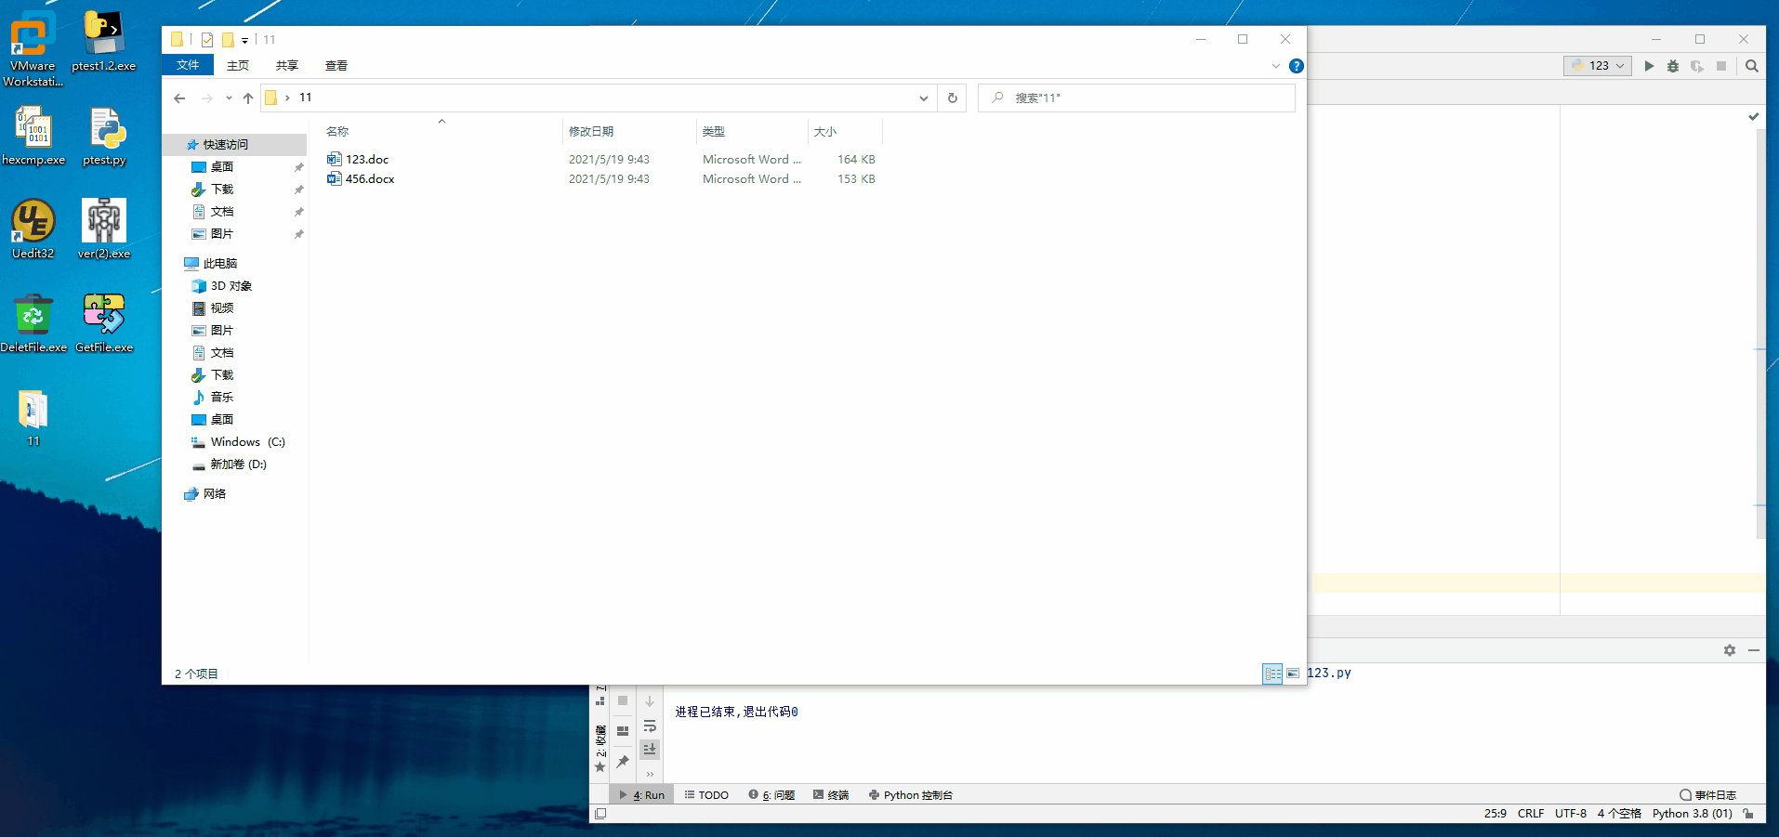Click the green Run button in PyCharm
The width and height of the screenshot is (1779, 837).
1649,66
